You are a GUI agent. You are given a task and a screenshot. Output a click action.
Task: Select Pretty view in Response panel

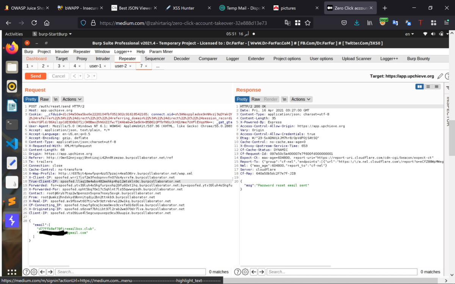(242, 99)
